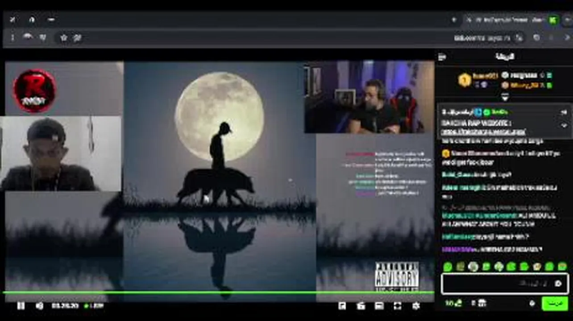The width and height of the screenshot is (573, 321).
Task: Enter fullscreen mode in the player
Action: point(397,306)
